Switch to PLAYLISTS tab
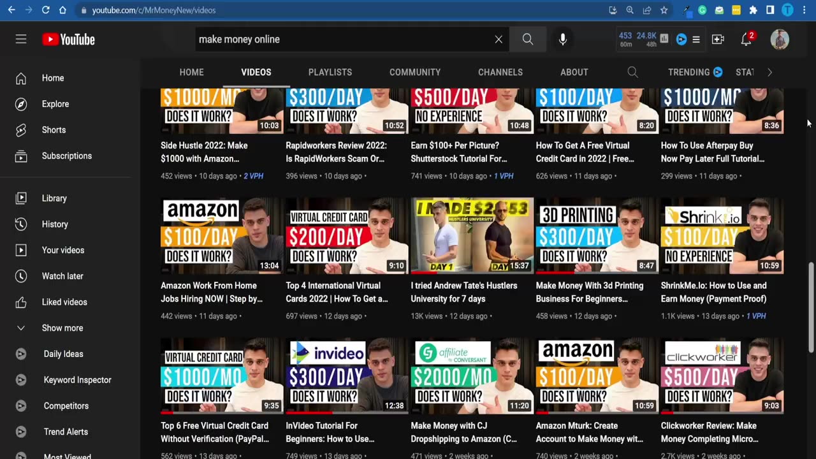The image size is (816, 459). [x=330, y=72]
